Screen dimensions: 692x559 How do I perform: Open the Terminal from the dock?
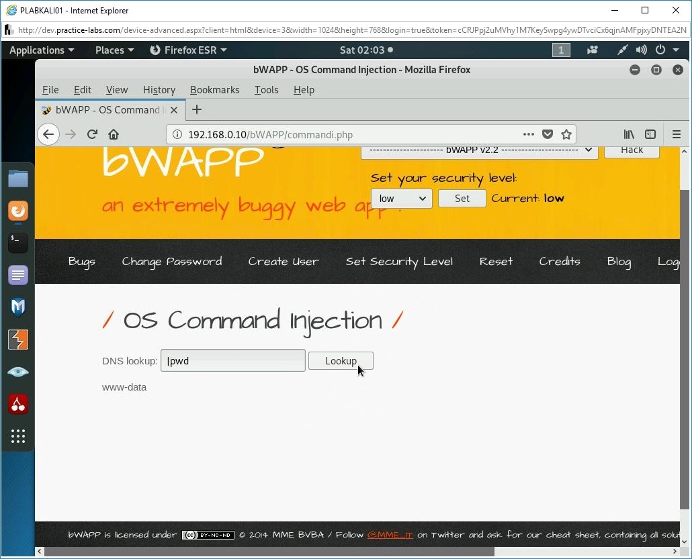[x=17, y=243]
